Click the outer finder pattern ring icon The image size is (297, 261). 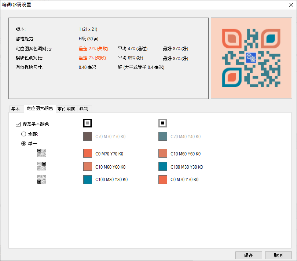pyautogui.click(x=88, y=123)
